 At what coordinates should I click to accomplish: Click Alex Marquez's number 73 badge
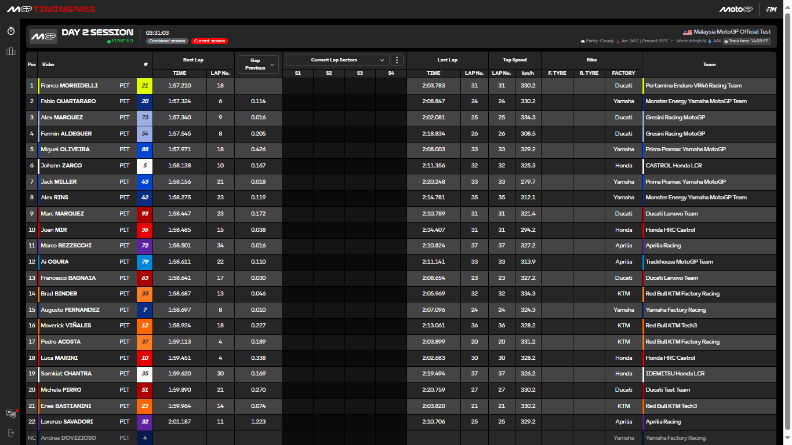coord(144,118)
